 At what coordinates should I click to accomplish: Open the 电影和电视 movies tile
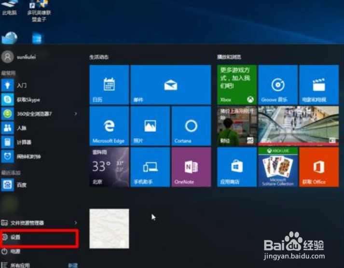coord(319,85)
